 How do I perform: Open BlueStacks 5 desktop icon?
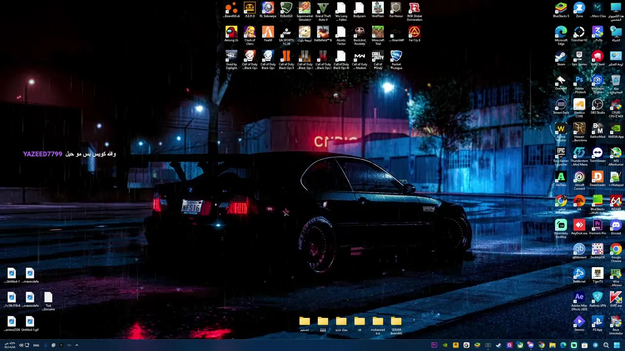point(561,10)
